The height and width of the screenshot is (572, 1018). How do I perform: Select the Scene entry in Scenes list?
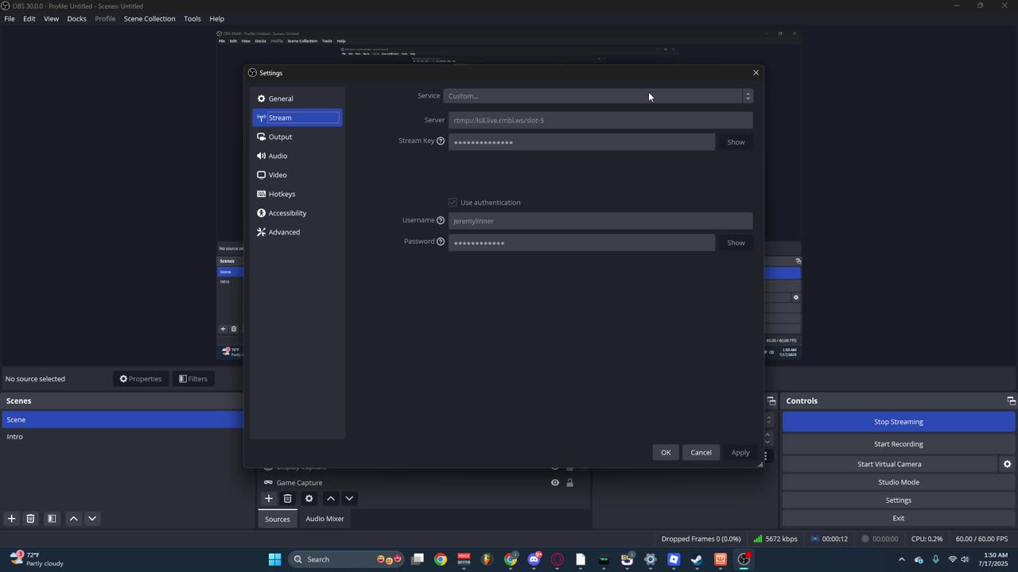click(122, 419)
